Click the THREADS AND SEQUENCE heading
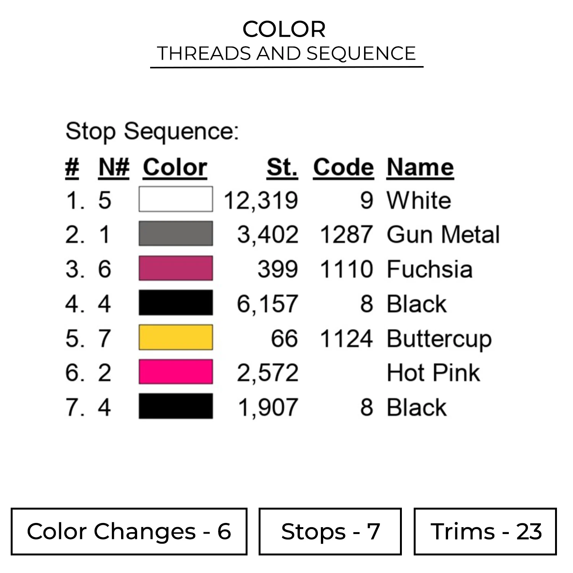 coord(286,53)
